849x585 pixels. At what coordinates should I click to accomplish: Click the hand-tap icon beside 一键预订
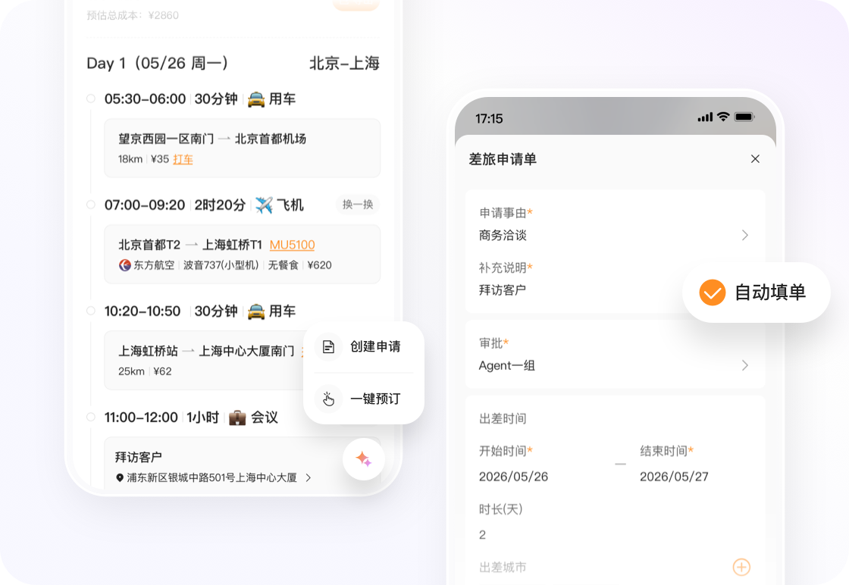329,399
